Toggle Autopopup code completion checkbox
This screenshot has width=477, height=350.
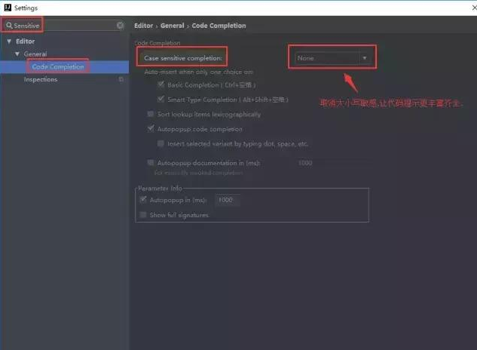point(151,129)
